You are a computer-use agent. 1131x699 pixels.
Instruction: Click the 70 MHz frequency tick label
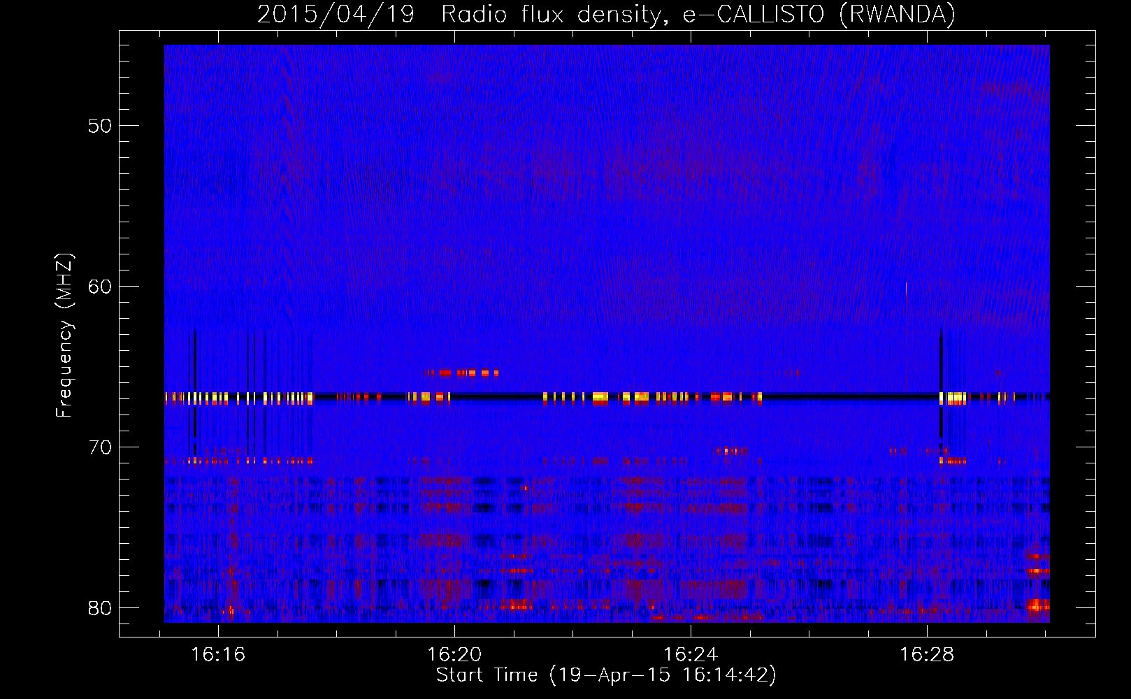tap(100, 447)
